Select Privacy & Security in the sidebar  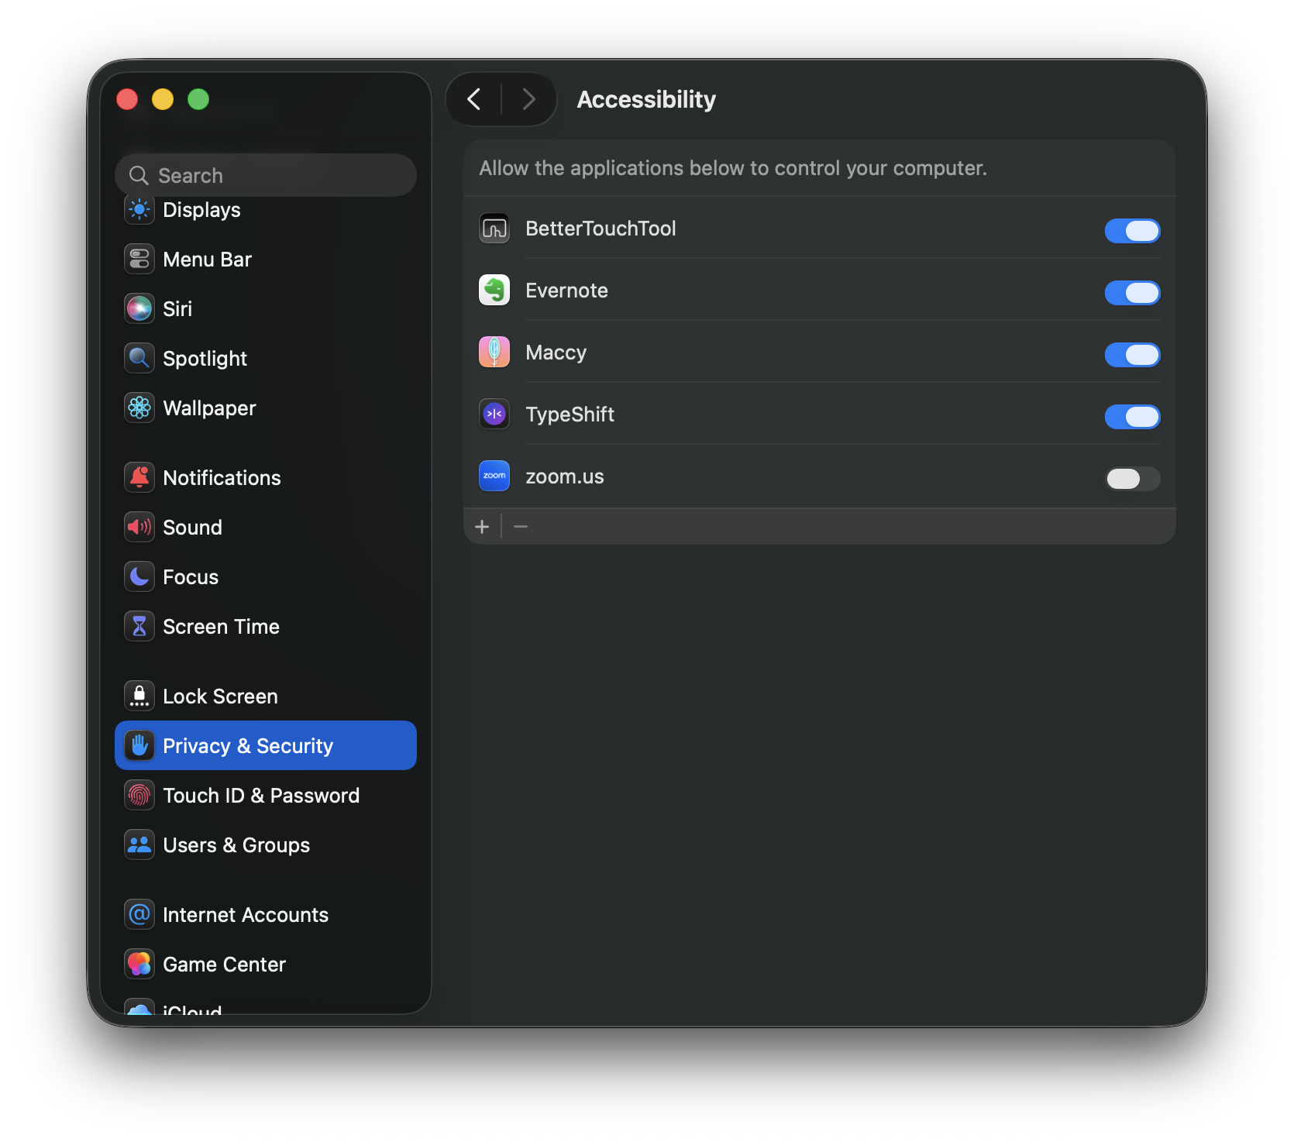tap(266, 745)
